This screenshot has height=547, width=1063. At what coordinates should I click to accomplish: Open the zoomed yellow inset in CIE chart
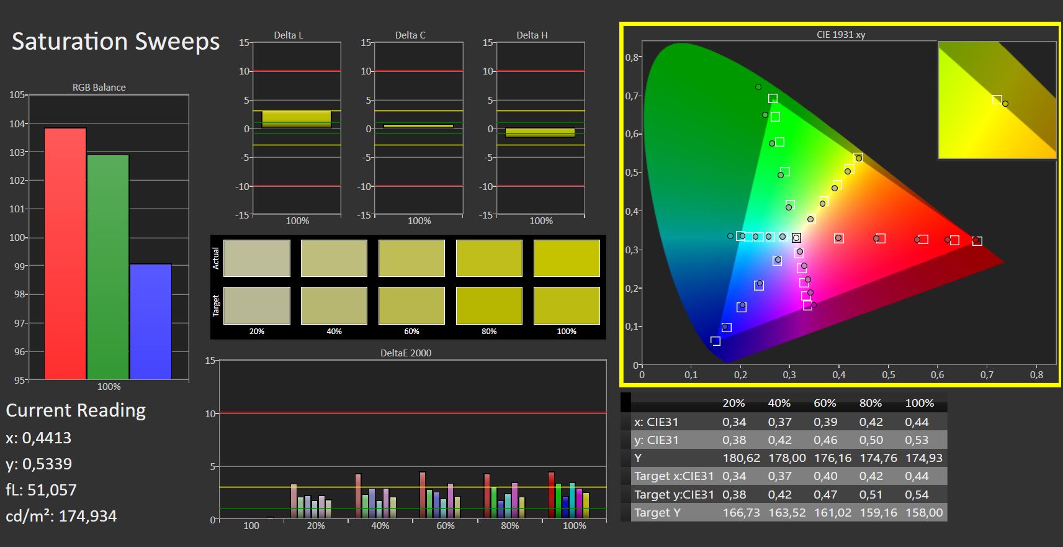click(997, 100)
